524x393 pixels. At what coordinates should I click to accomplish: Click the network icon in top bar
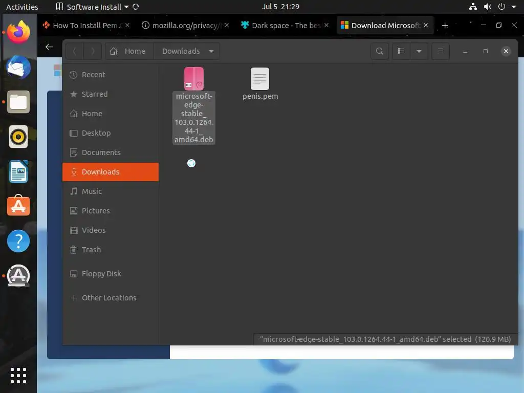coord(473,7)
